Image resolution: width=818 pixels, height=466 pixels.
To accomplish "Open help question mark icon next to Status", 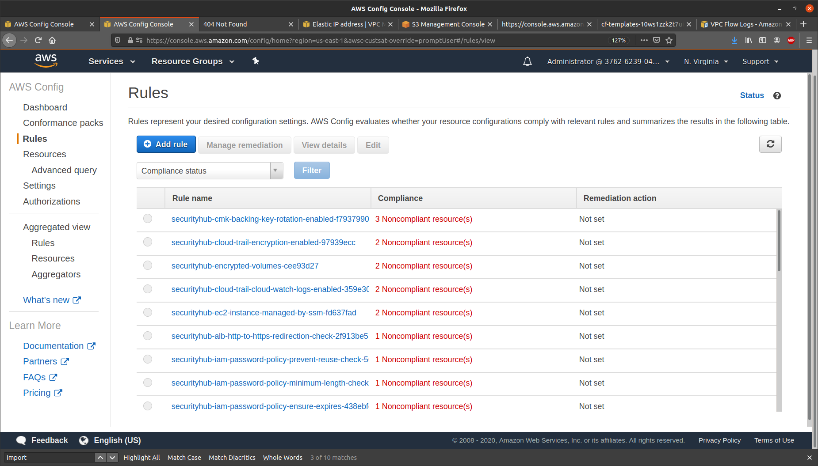I will coord(777,95).
